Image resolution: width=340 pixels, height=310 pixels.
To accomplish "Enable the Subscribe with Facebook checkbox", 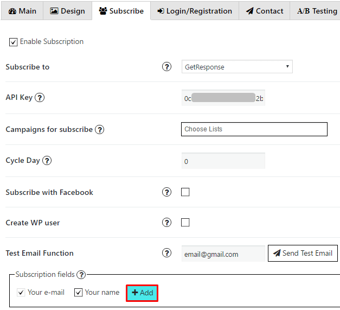I will point(185,192).
